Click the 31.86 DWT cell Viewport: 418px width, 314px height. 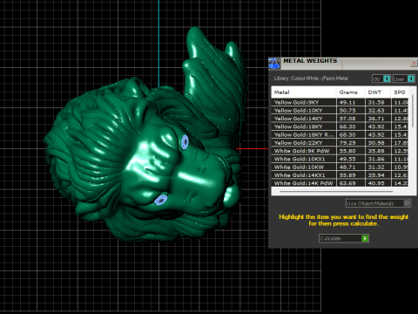378,159
